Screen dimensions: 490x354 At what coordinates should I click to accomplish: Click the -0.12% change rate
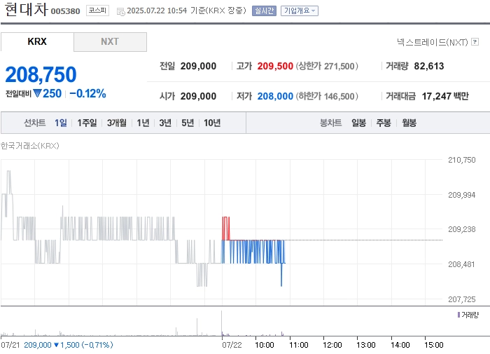(87, 94)
